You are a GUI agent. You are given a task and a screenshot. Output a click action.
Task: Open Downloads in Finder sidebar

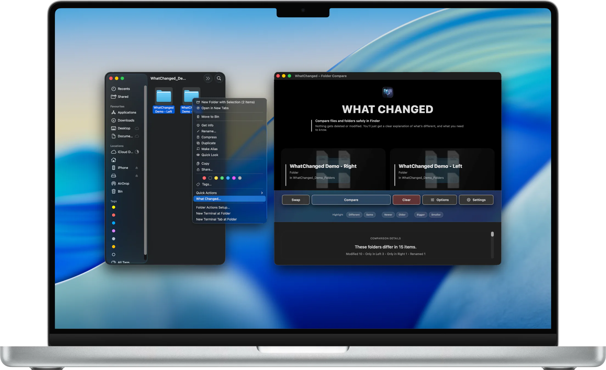coord(123,120)
